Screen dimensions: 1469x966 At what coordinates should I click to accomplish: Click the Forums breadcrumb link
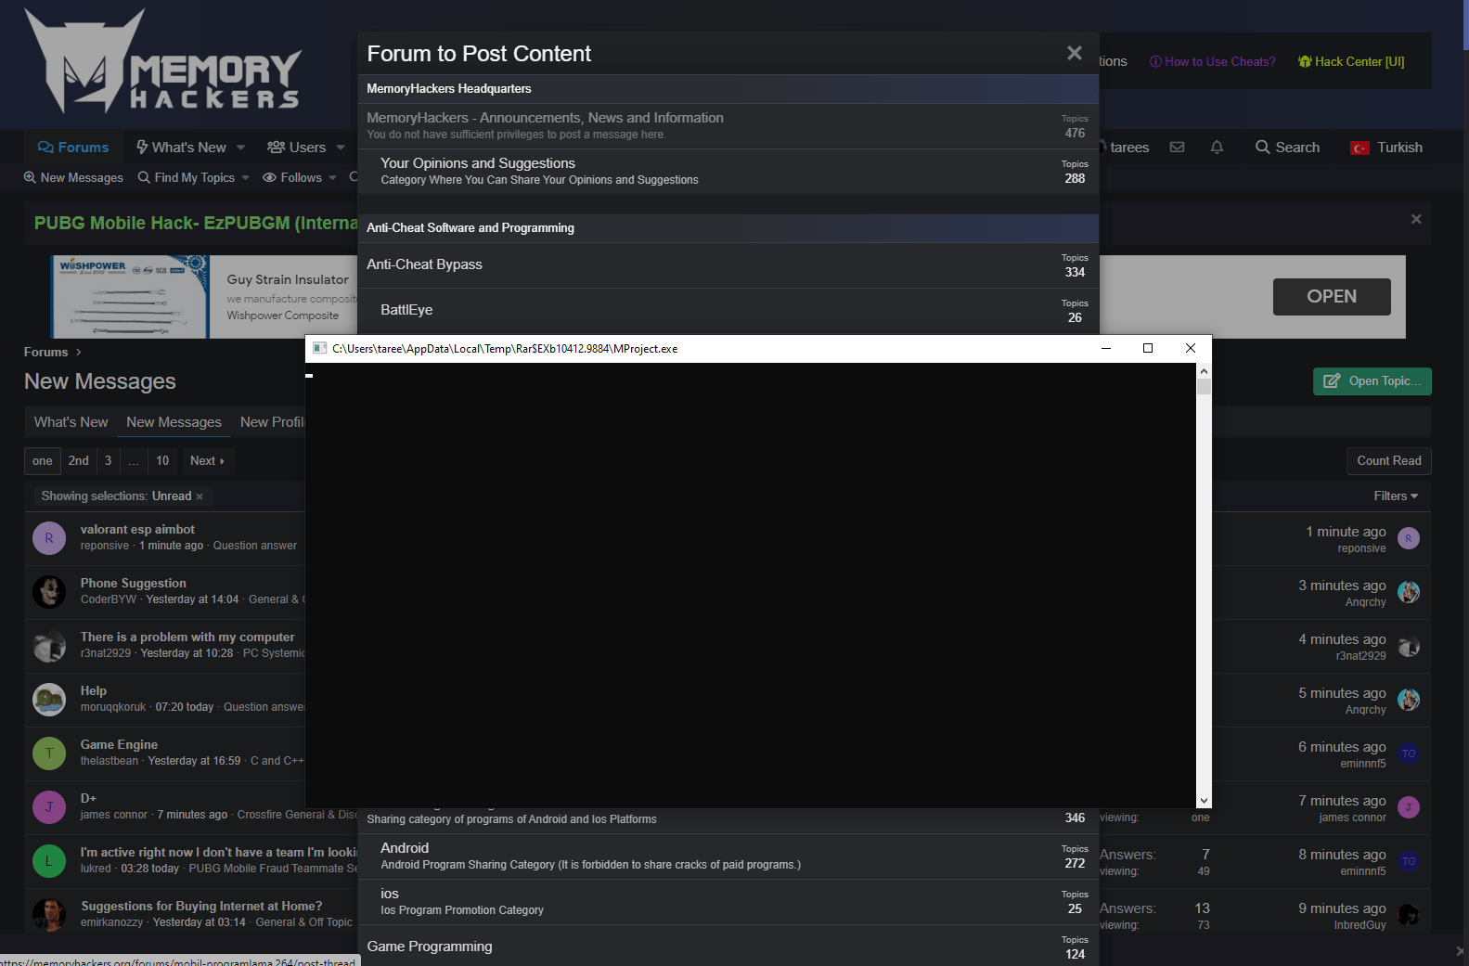45,352
